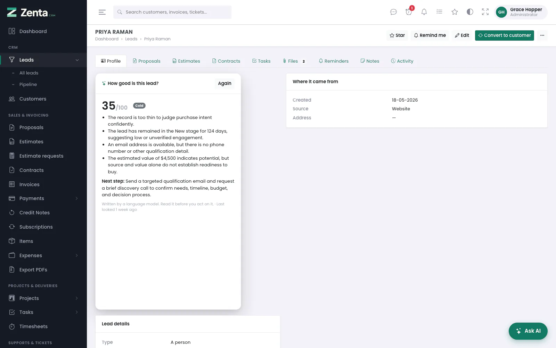556x348 pixels.
Task: Open the notifications bell icon
Action: point(424,12)
